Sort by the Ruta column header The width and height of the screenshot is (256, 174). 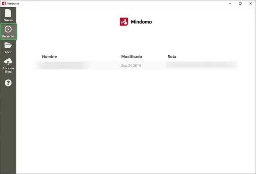(x=172, y=57)
